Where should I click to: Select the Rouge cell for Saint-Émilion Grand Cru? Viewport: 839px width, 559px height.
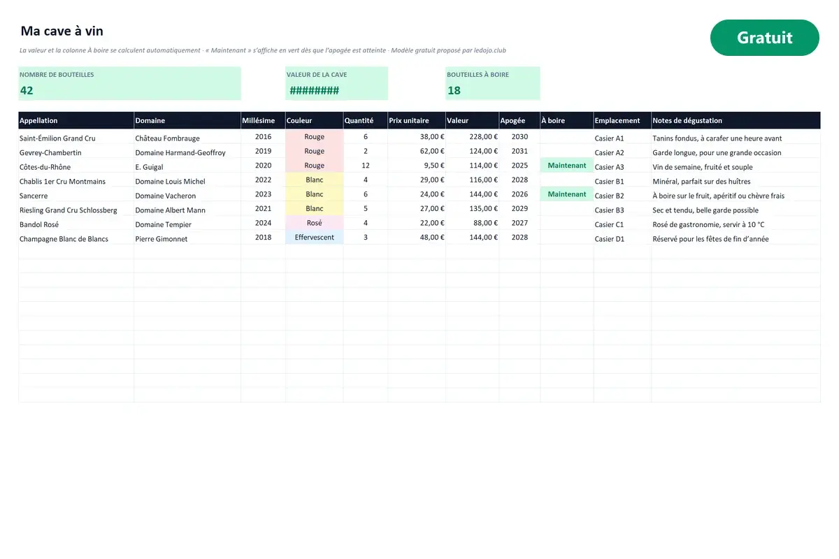tap(314, 137)
